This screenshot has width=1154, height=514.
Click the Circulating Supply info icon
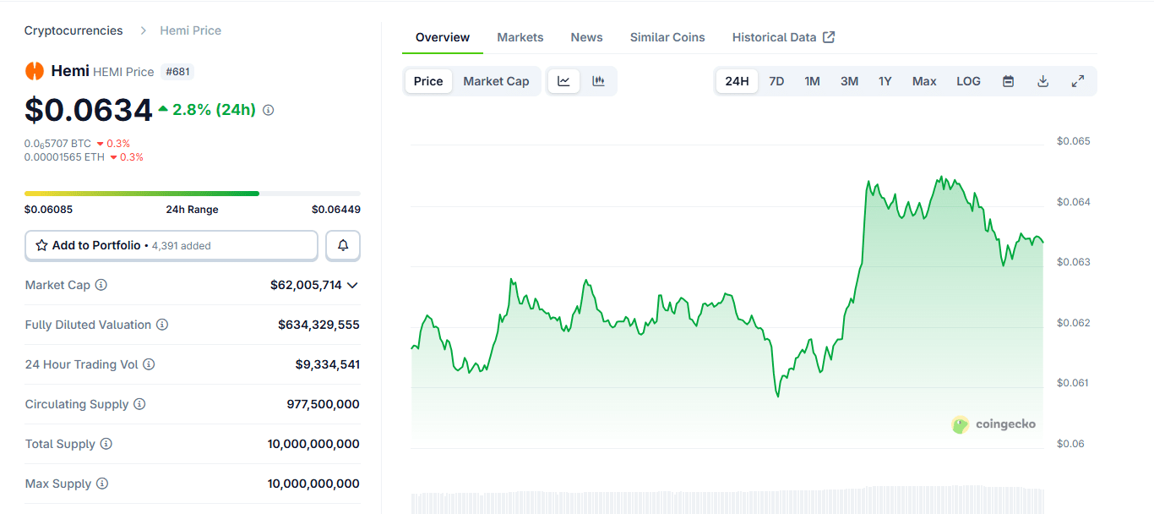coord(139,404)
